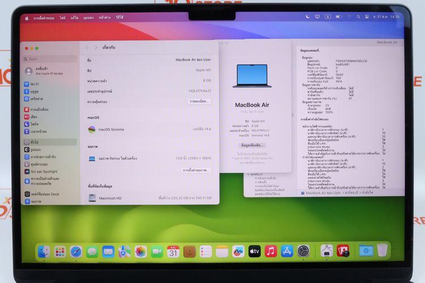The width and height of the screenshot is (425, 283).
Task: Click the MacBook Air laptop image
Action: tap(252, 76)
